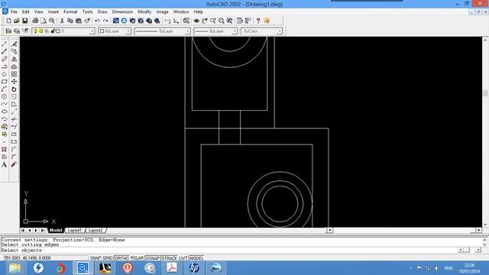Click the last-tab navigation arrow

point(43,231)
